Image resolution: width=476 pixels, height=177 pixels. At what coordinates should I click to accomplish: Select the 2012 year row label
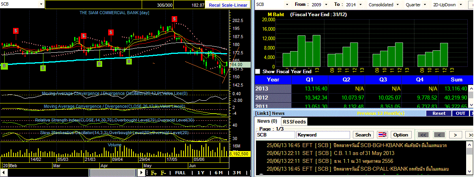[273, 98]
